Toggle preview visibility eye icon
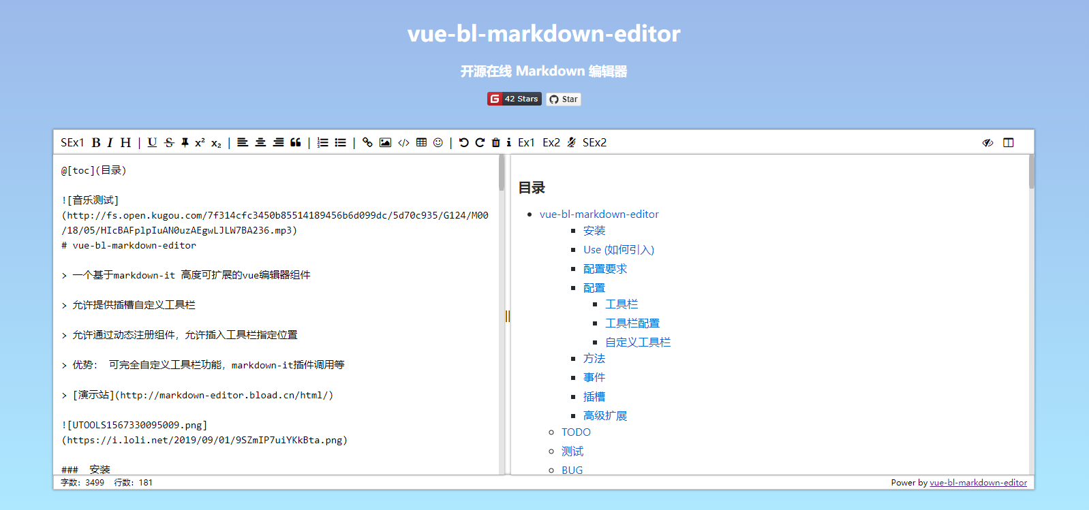The image size is (1089, 510). [x=987, y=142]
